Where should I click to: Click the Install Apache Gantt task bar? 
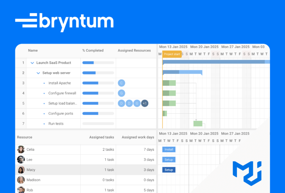click(169, 83)
